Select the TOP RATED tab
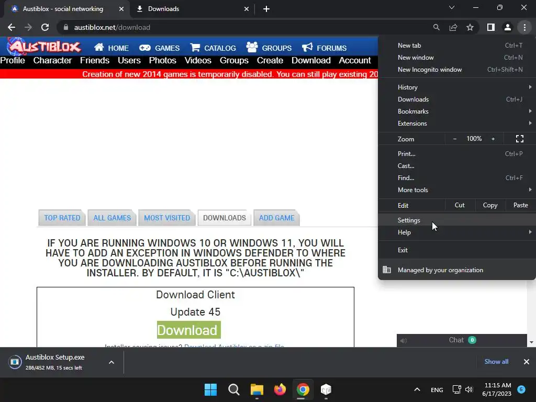Viewport: 536px width, 402px height. pos(62,218)
